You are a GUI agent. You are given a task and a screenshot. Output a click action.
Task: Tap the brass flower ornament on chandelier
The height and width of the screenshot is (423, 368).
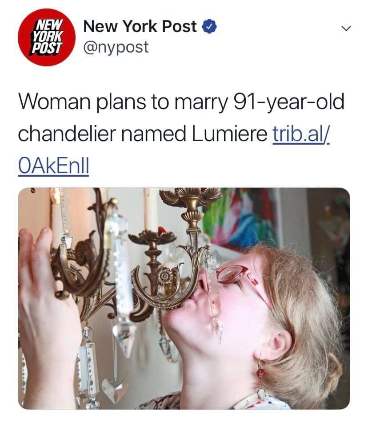click(x=165, y=277)
